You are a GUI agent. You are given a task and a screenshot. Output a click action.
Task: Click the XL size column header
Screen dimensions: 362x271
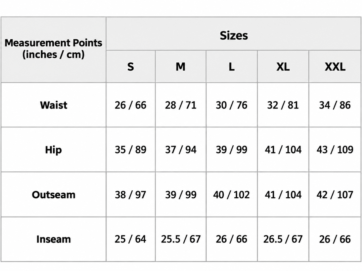pos(283,67)
